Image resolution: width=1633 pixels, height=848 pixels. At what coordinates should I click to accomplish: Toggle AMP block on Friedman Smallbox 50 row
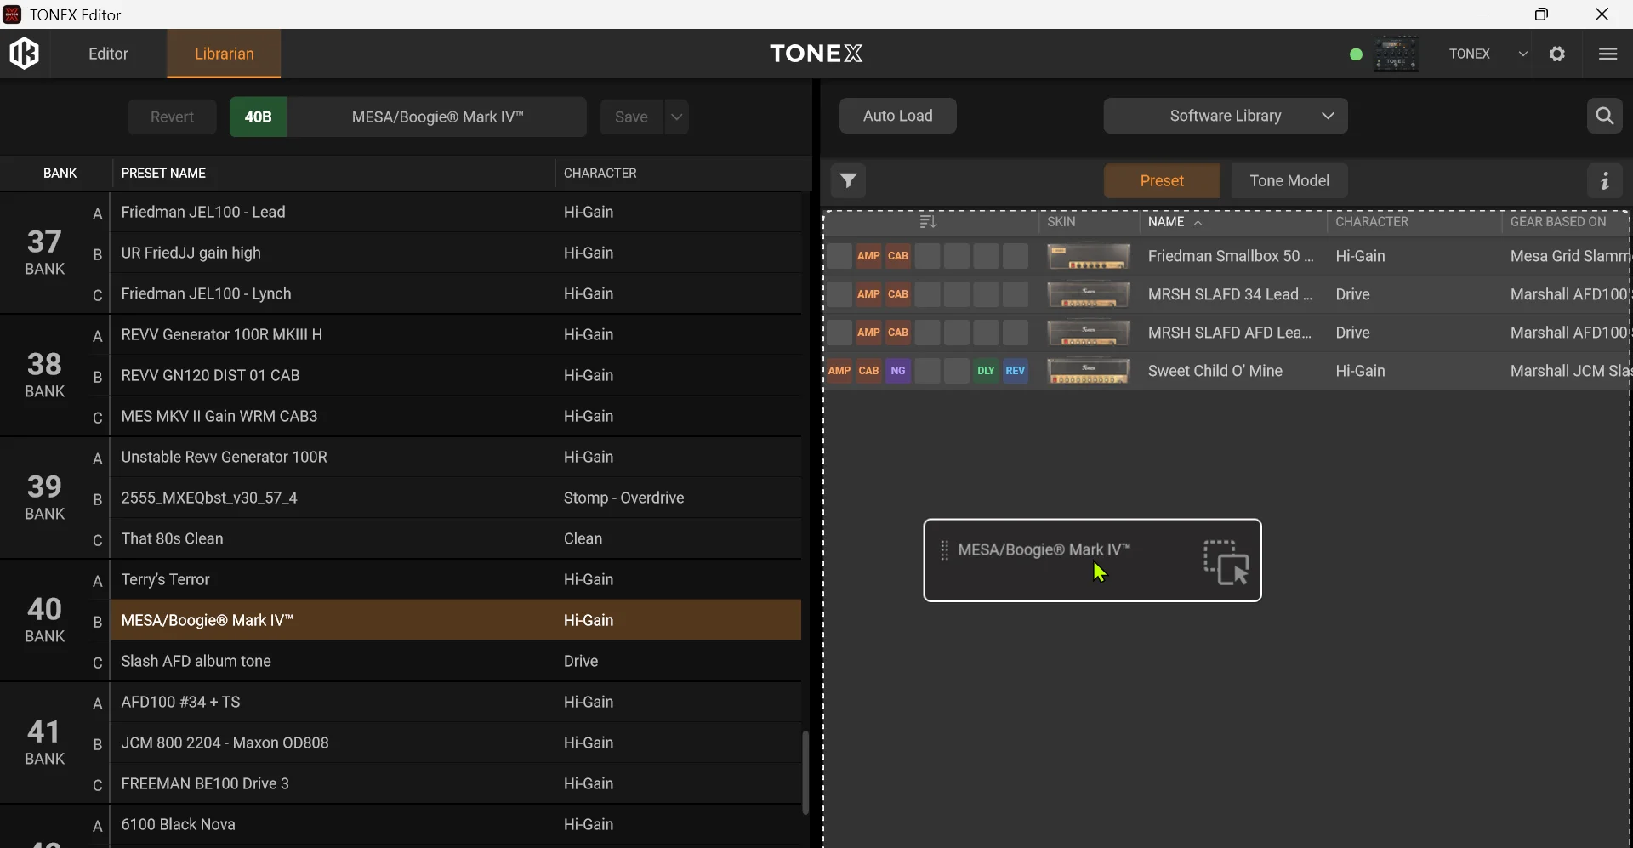click(868, 256)
